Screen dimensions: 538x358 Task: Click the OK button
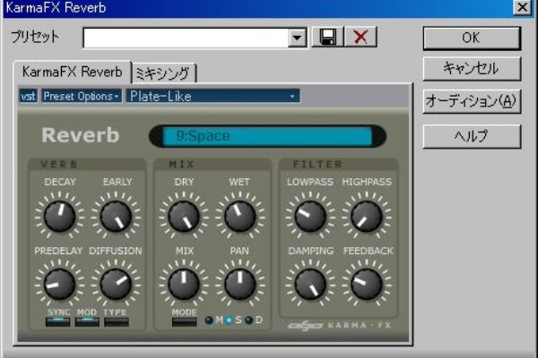click(472, 38)
